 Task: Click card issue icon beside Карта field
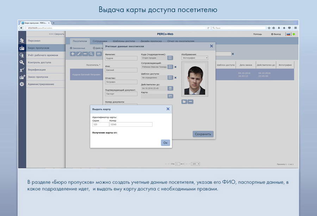pyautogui.click(x=170, y=96)
